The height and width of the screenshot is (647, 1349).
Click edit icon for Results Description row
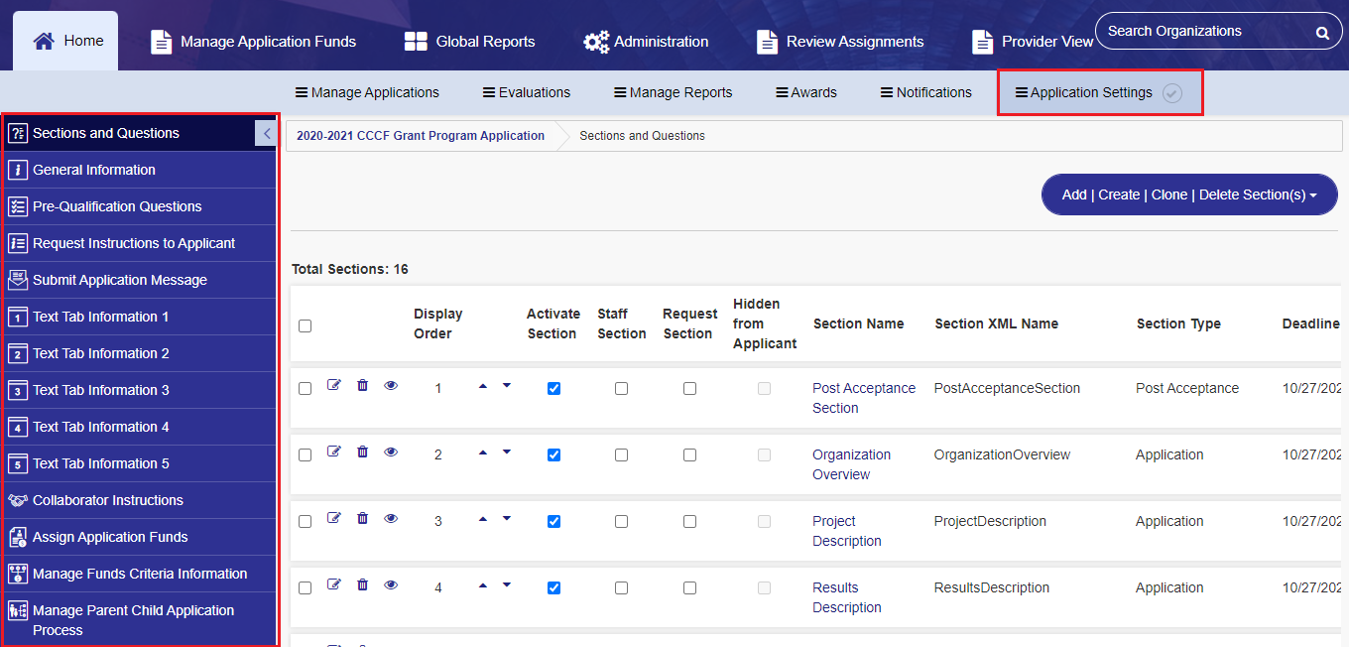click(x=334, y=584)
